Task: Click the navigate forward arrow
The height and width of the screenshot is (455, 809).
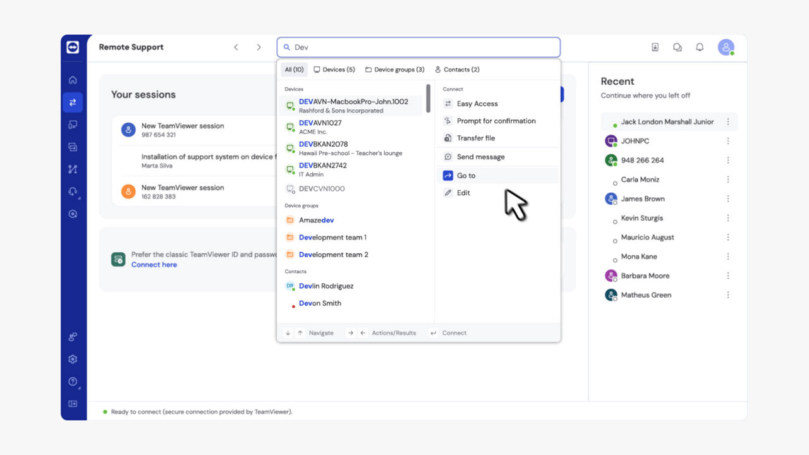Action: (x=259, y=47)
